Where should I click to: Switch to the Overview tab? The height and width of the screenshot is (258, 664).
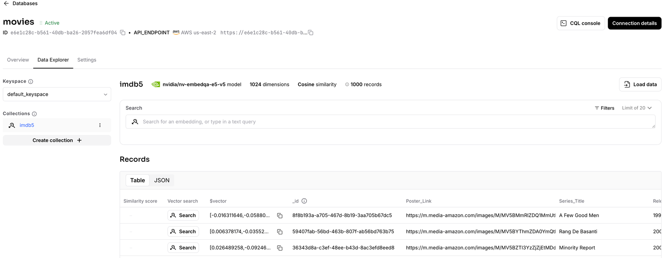18,60
